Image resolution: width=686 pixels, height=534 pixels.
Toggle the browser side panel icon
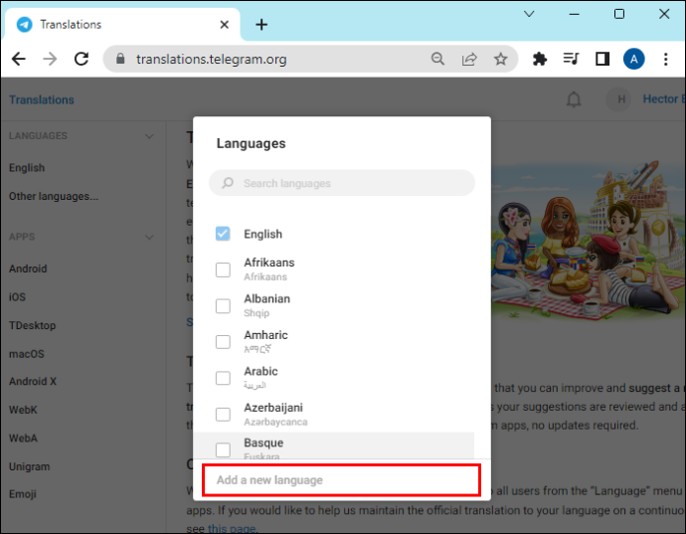coord(602,59)
